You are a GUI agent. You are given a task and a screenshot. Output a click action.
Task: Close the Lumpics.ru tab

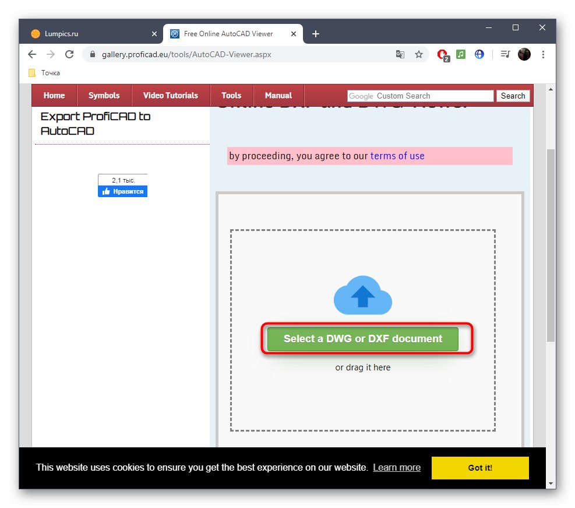(154, 34)
